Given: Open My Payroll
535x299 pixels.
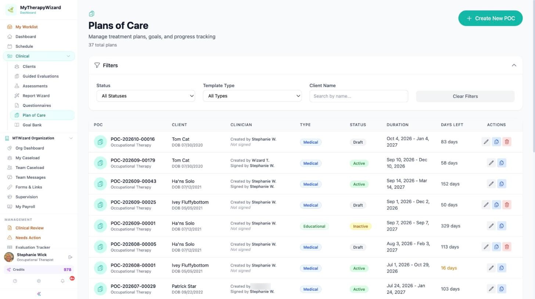Looking at the screenshot, I should pyautogui.click(x=25, y=206).
